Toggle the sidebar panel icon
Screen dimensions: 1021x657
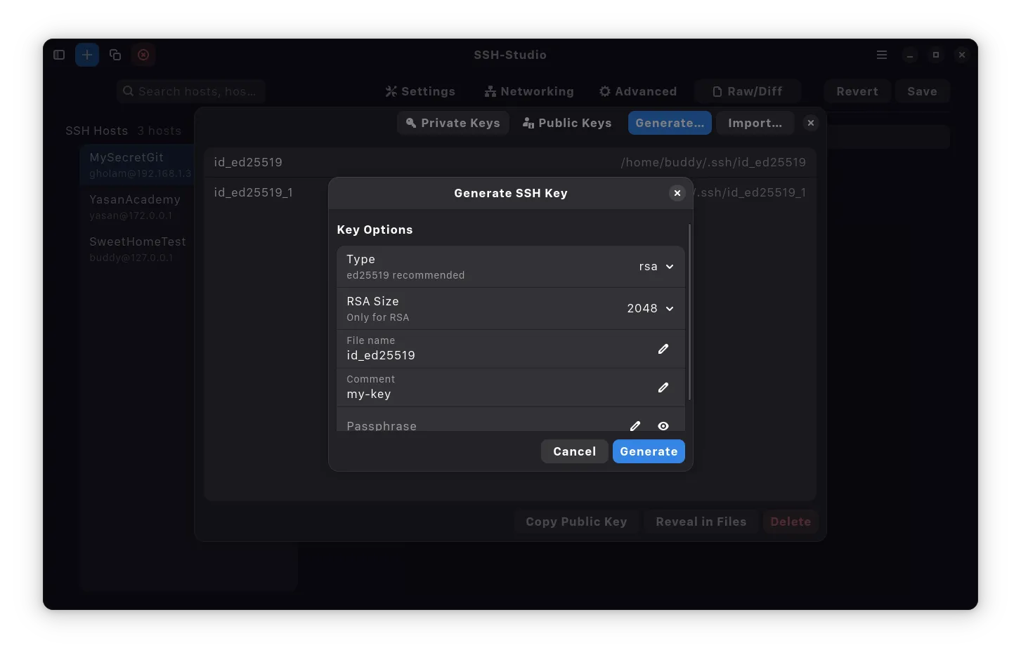coord(59,55)
